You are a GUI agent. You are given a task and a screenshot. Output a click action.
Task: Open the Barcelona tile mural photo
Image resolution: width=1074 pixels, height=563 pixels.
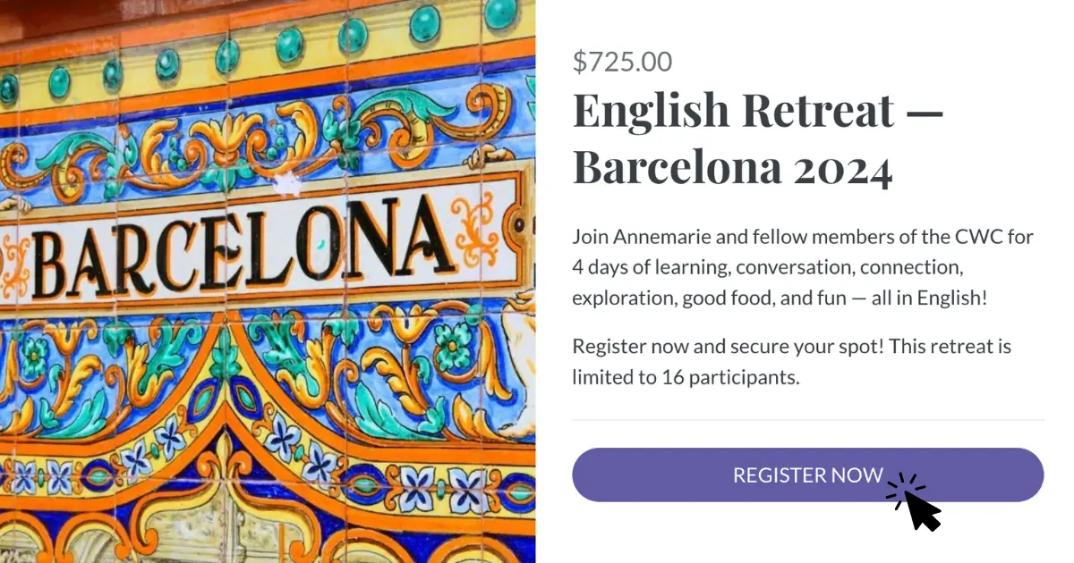[x=268, y=281]
